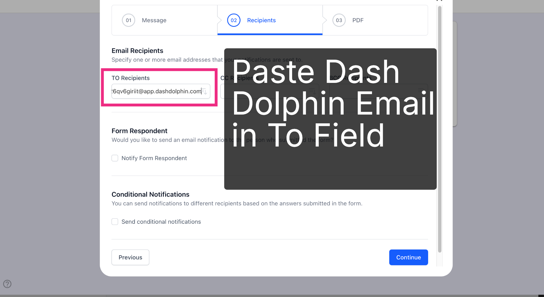544x297 pixels.
Task: Open field picker icon in TO Recipients
Action: pos(204,91)
